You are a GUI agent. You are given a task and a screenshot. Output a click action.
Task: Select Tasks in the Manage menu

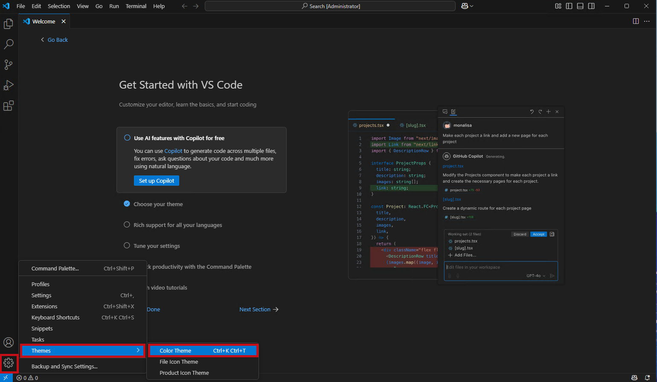coord(83,339)
